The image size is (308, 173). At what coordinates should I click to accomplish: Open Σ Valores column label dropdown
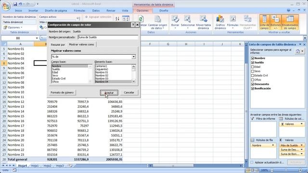[x=302, y=124]
